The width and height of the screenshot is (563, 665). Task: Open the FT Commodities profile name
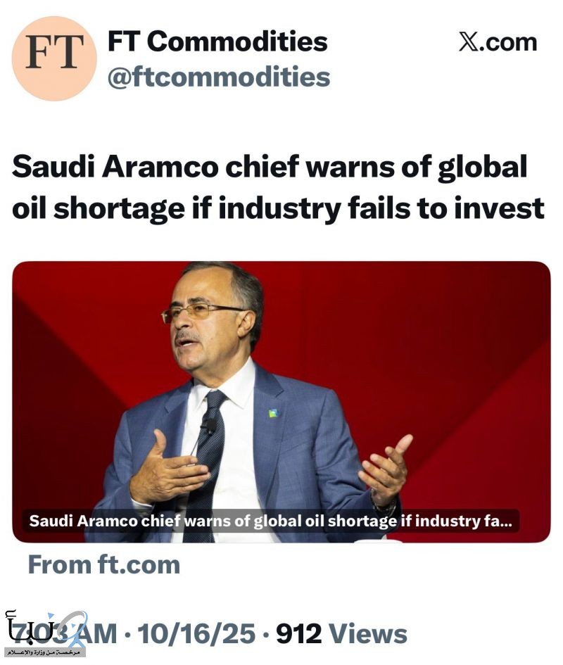tap(217, 42)
